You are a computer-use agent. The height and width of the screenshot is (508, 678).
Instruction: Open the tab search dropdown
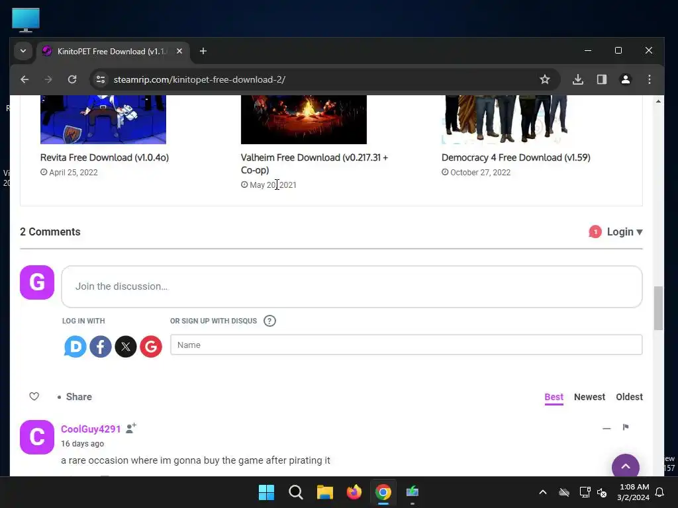(23, 51)
